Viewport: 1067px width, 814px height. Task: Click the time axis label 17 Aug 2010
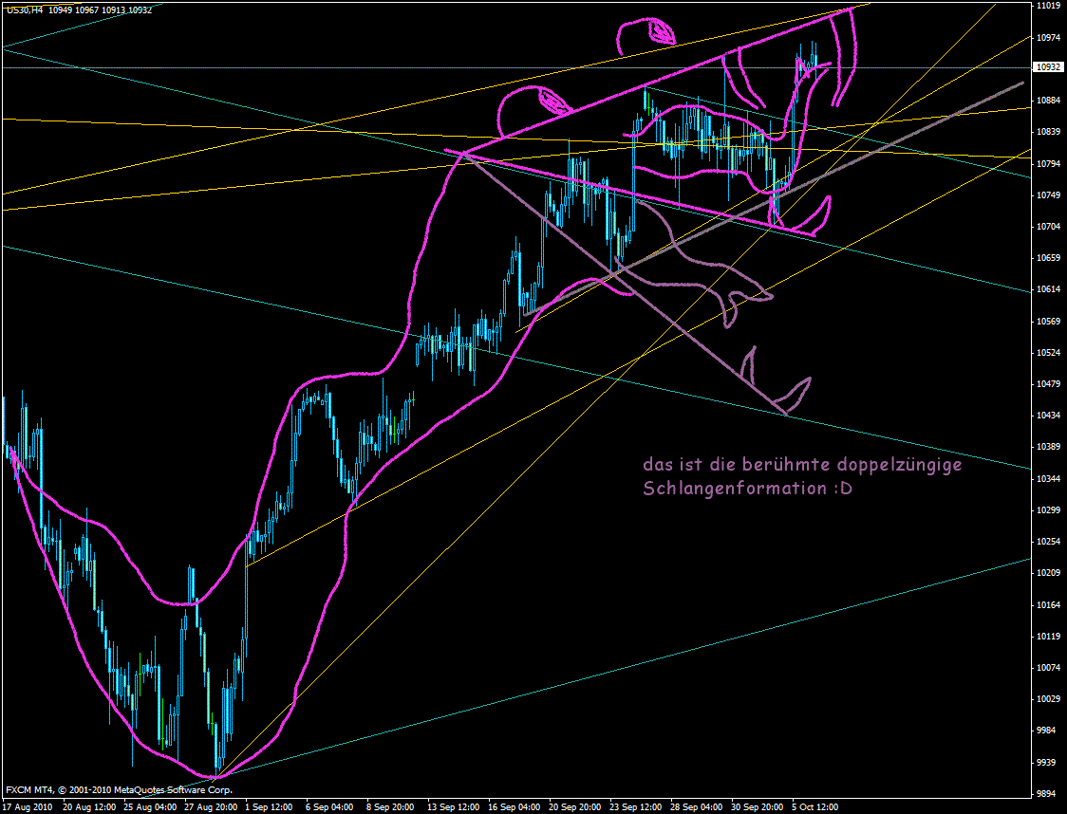point(28,807)
